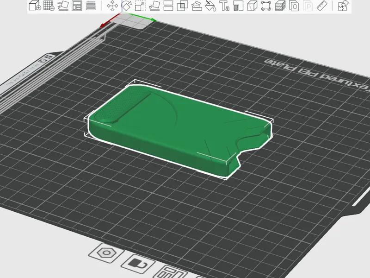This screenshot has width=370, height=278.
Task: Select the Color painting bucket tool
Action: (210, 6)
